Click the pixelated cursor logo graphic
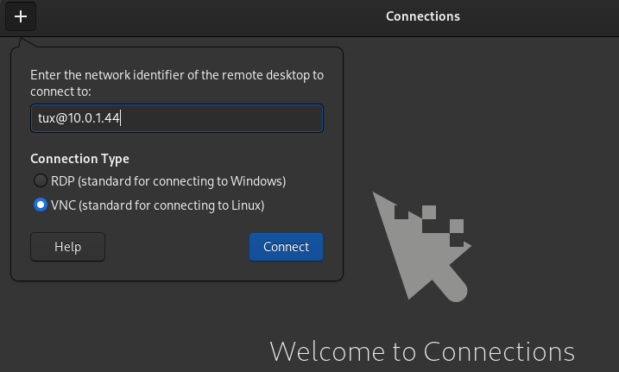Screen dimensions: 619x372 (420, 245)
